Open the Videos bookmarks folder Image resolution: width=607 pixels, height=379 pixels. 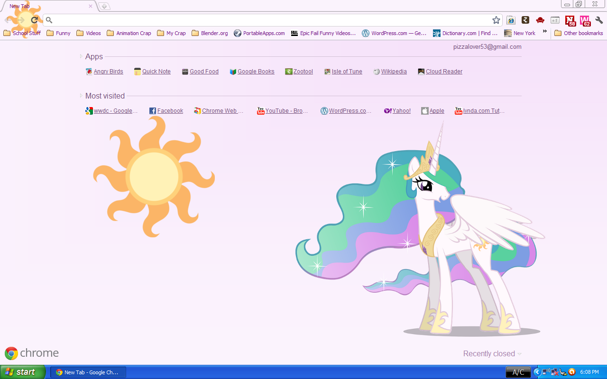(x=89, y=33)
